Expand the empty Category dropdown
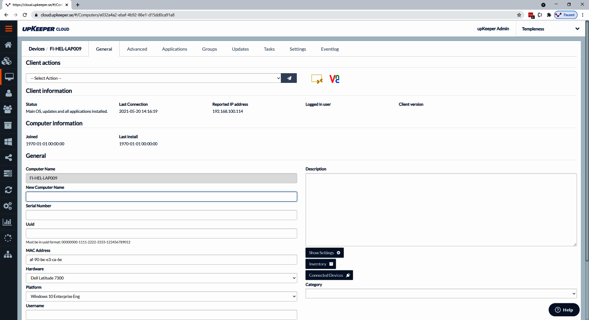 pyautogui.click(x=441, y=293)
